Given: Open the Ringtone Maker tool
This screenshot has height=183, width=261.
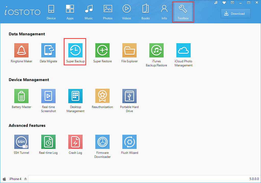Looking at the screenshot, I should pos(21,50).
